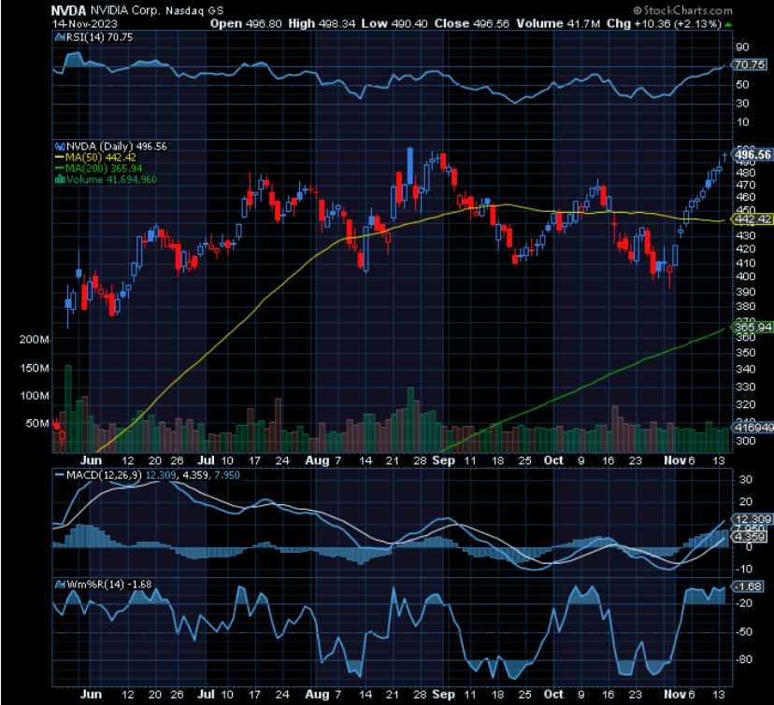This screenshot has height=705, width=774.
Task: Expand the MACD(12,26,9) settings label
Action: pyautogui.click(x=103, y=476)
